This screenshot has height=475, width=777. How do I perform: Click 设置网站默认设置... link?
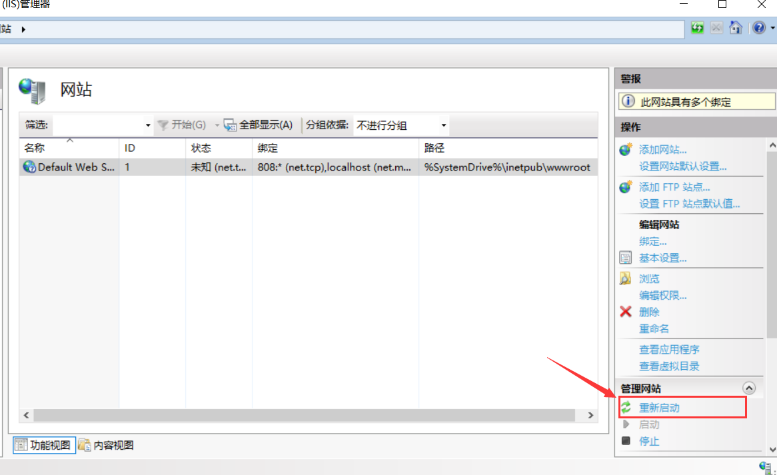click(682, 167)
